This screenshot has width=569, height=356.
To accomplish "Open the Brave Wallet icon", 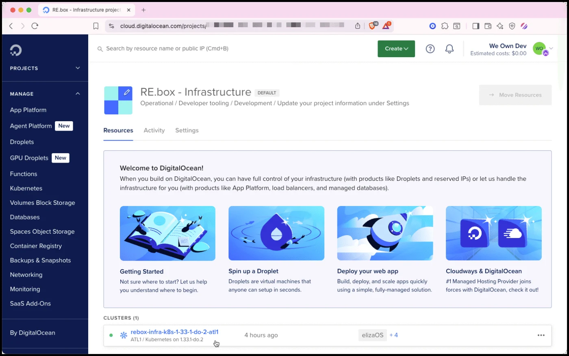I will 488,26.
